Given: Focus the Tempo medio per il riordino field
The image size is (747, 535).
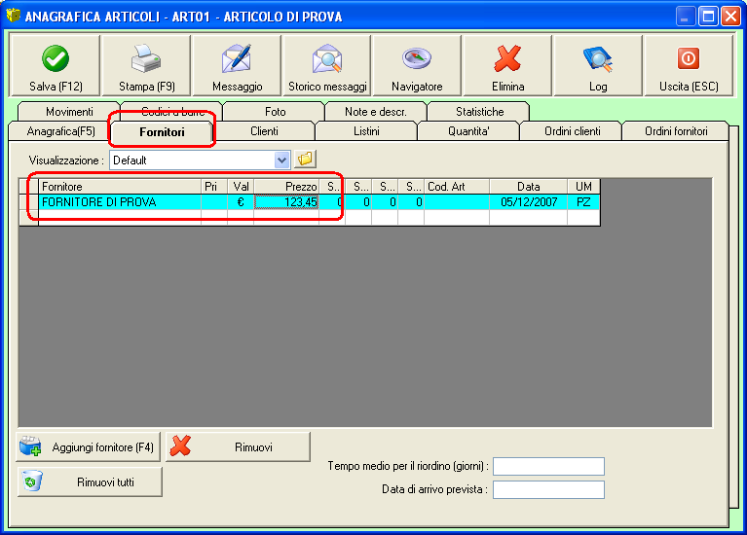Looking at the screenshot, I should (x=548, y=466).
